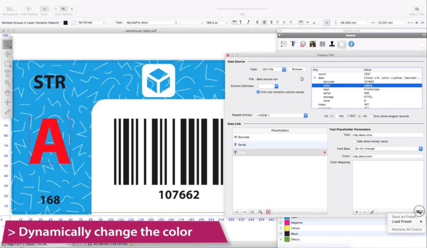Viewport: 427px width, 248px height.
Task: Collapse the data tree node
Action: click(x=315, y=78)
